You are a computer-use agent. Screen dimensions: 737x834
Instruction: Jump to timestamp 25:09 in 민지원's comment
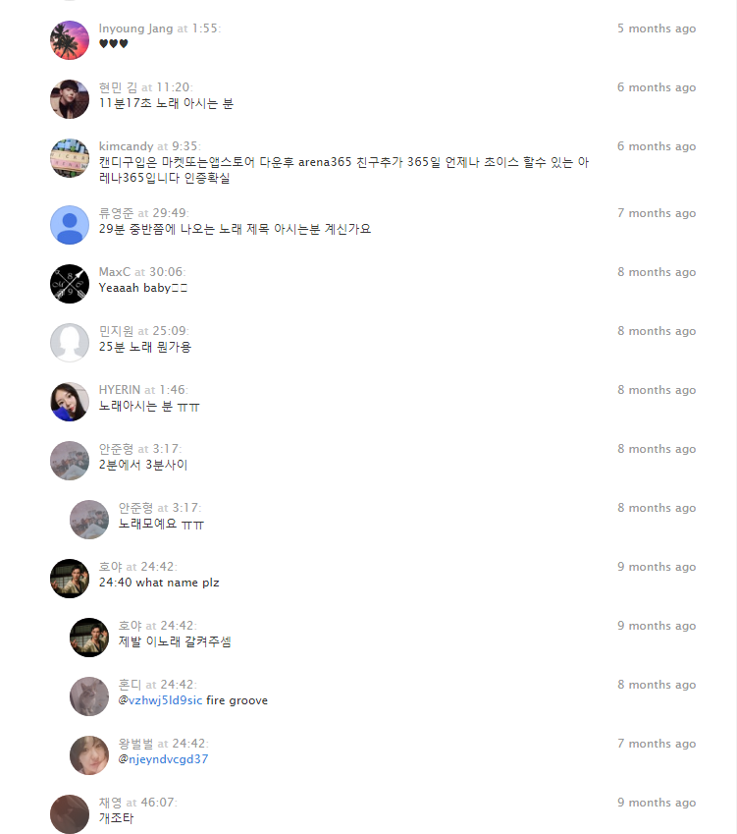pos(170,331)
